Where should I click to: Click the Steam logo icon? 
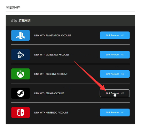tap(20, 93)
